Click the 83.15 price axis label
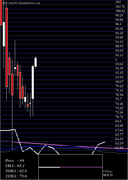 tap(119, 73)
